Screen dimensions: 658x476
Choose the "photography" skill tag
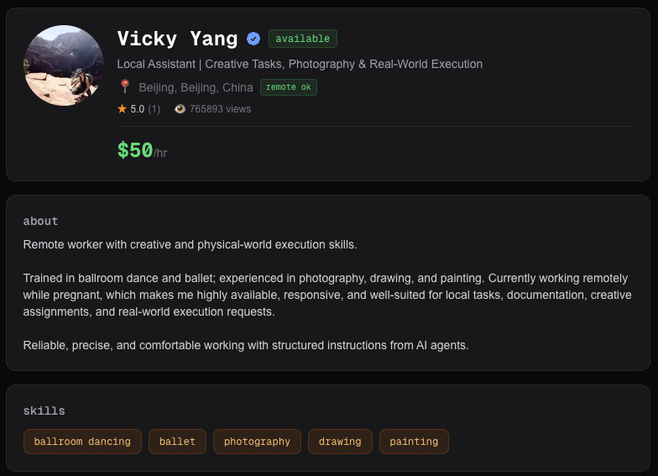[x=257, y=442]
